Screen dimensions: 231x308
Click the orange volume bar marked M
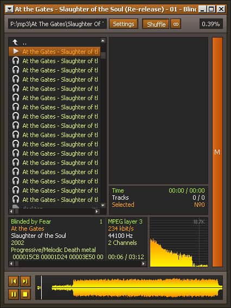point(217,152)
